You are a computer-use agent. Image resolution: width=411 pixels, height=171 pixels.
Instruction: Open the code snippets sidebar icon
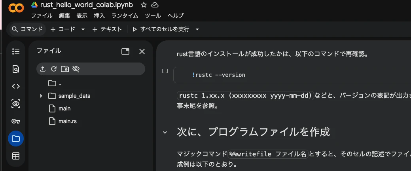pos(16,86)
